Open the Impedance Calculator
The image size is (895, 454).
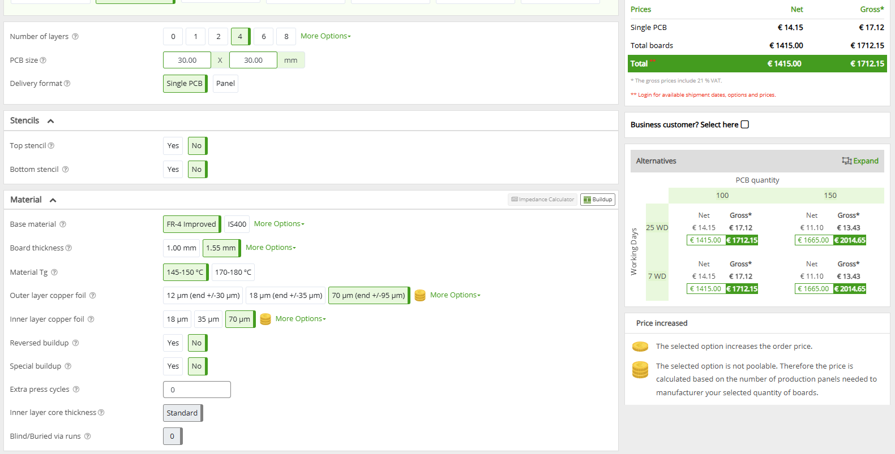[x=542, y=200]
